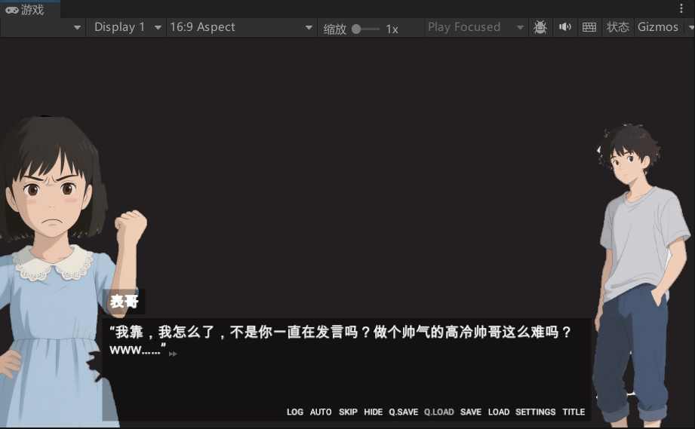Click the 表哥 speaker name label
695x429 pixels.
click(124, 302)
